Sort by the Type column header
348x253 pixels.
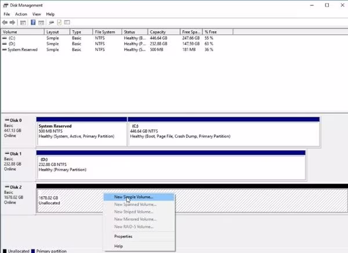click(x=81, y=32)
